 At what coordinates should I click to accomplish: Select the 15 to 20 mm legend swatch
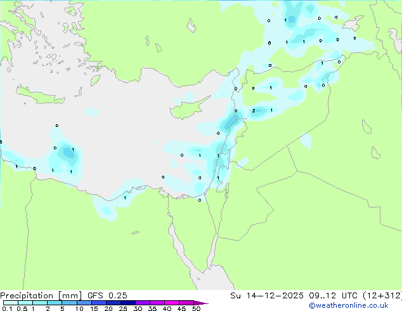(x=99, y=303)
